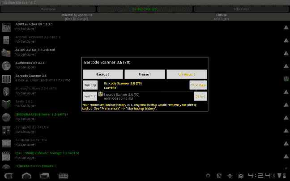Click warning triangle for Android keyboard row
Image resolution: width=290 pixels, height=181 pixels.
click(286, 40)
